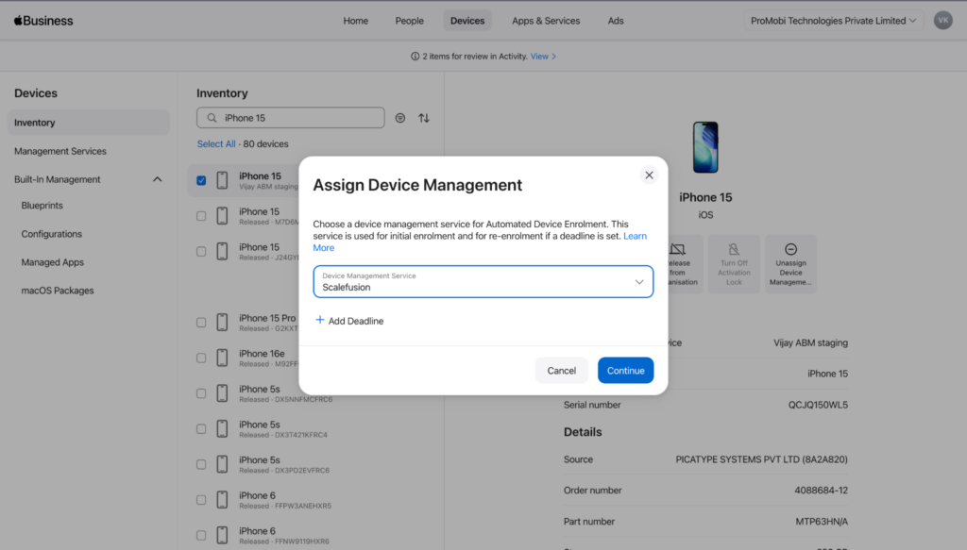Image resolution: width=967 pixels, height=550 pixels.
Task: Click the order number 4088684-12
Action: (x=821, y=491)
